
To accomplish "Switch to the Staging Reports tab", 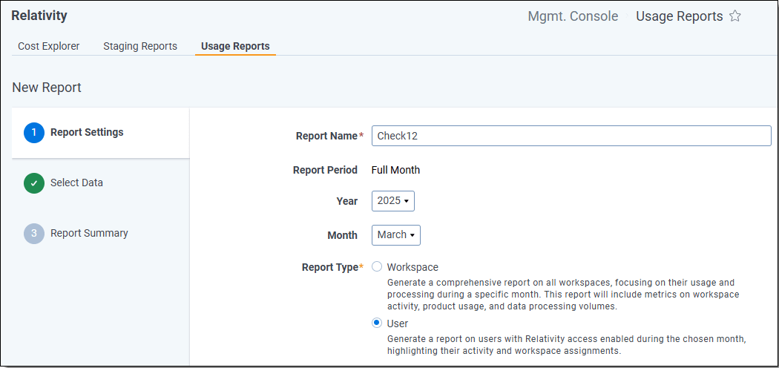I will point(140,46).
